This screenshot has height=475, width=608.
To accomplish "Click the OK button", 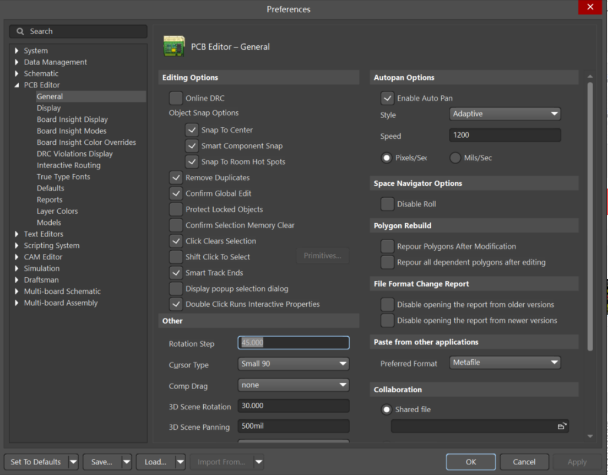I will click(471, 462).
